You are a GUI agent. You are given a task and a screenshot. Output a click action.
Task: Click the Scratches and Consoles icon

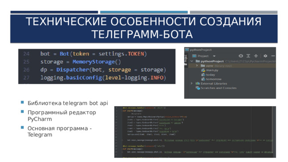198,88
